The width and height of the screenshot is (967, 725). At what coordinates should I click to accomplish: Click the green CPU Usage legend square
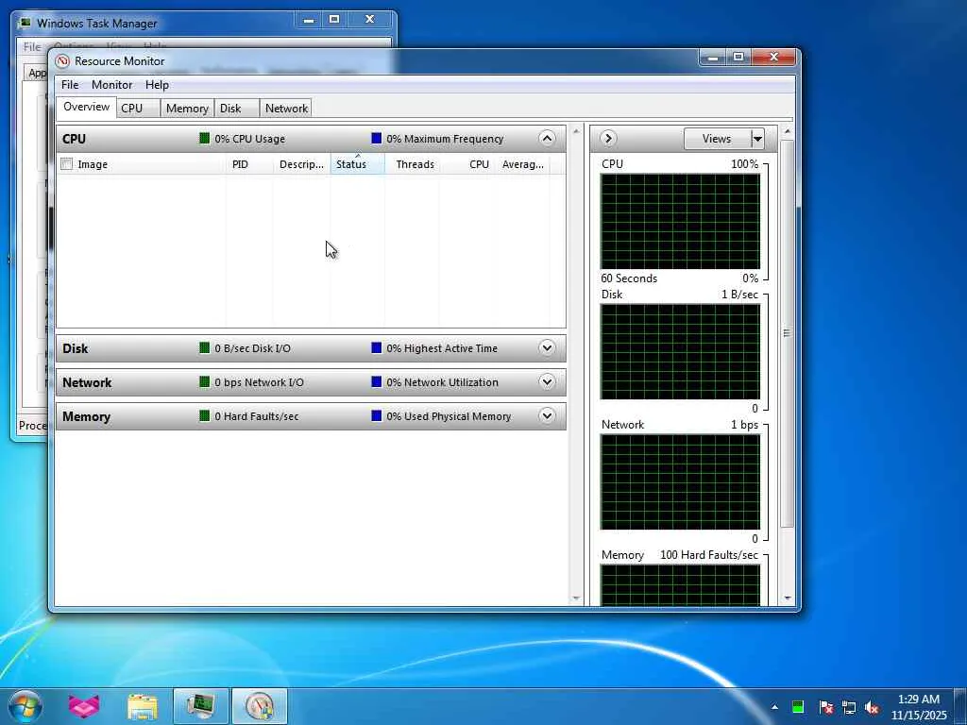pos(205,138)
